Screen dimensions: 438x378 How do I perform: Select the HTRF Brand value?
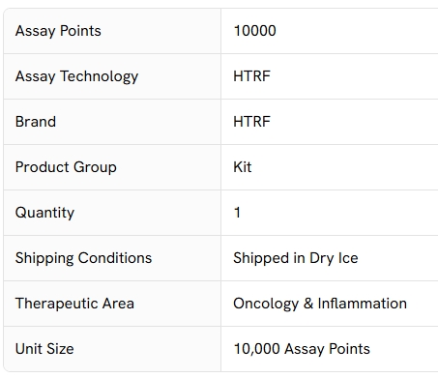point(251,122)
